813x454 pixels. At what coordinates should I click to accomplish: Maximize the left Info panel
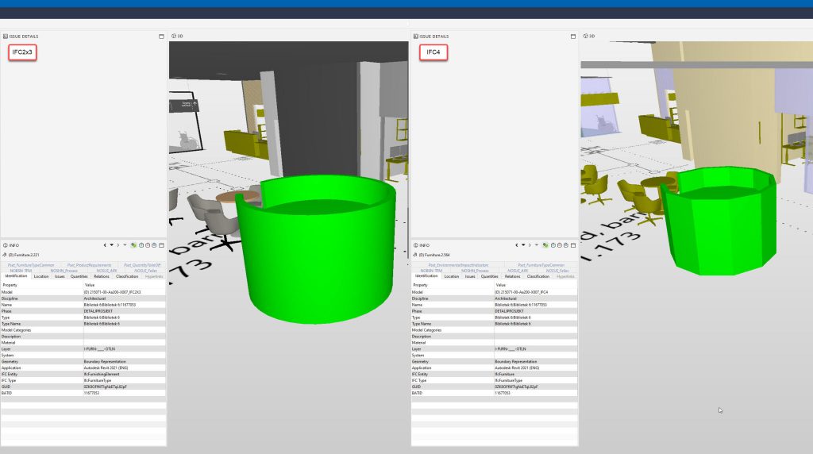[x=161, y=245]
